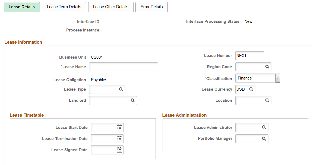Image resolution: width=320 pixels, height=165 pixels.
Task: Switch to the Lease Other Details tab
Action: tap(111, 7)
